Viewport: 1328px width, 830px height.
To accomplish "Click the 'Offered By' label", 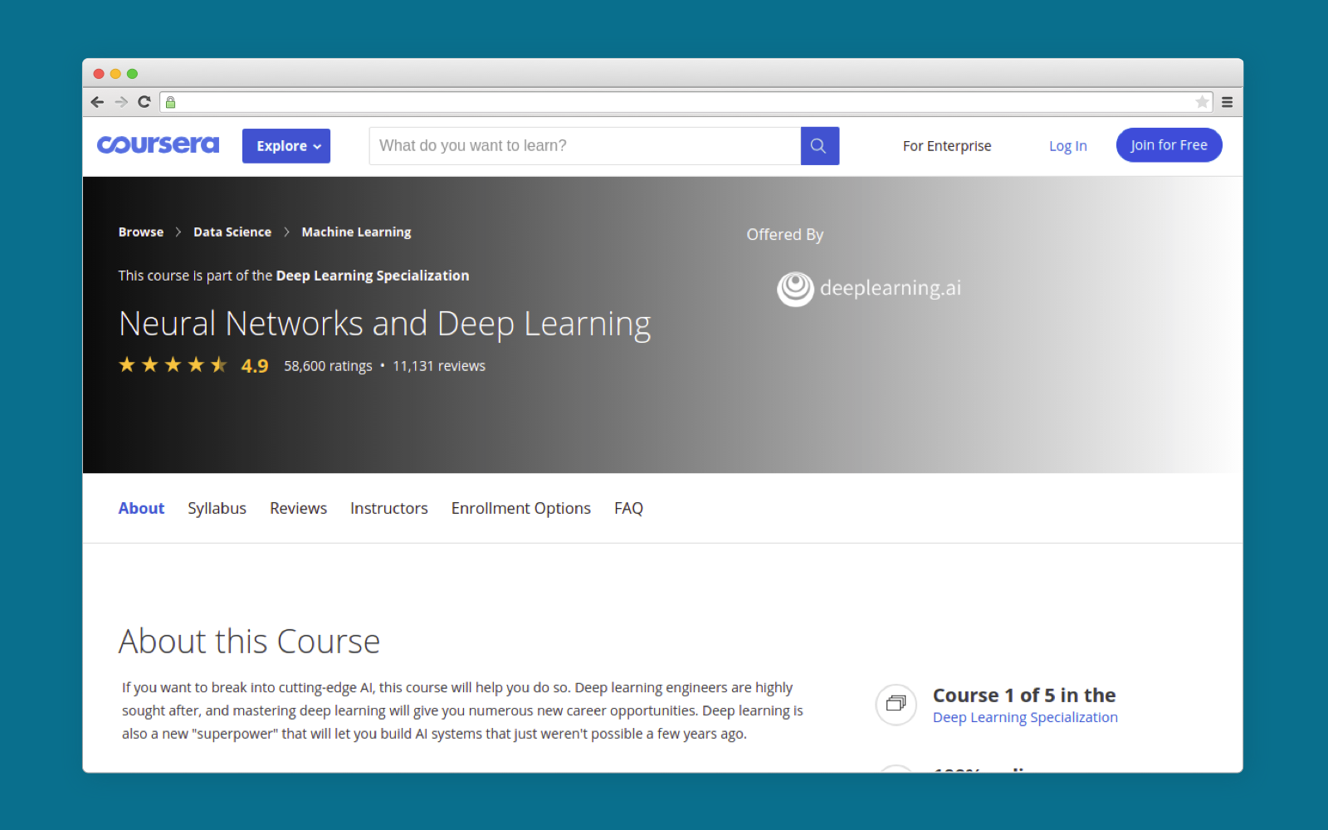I will pos(785,235).
